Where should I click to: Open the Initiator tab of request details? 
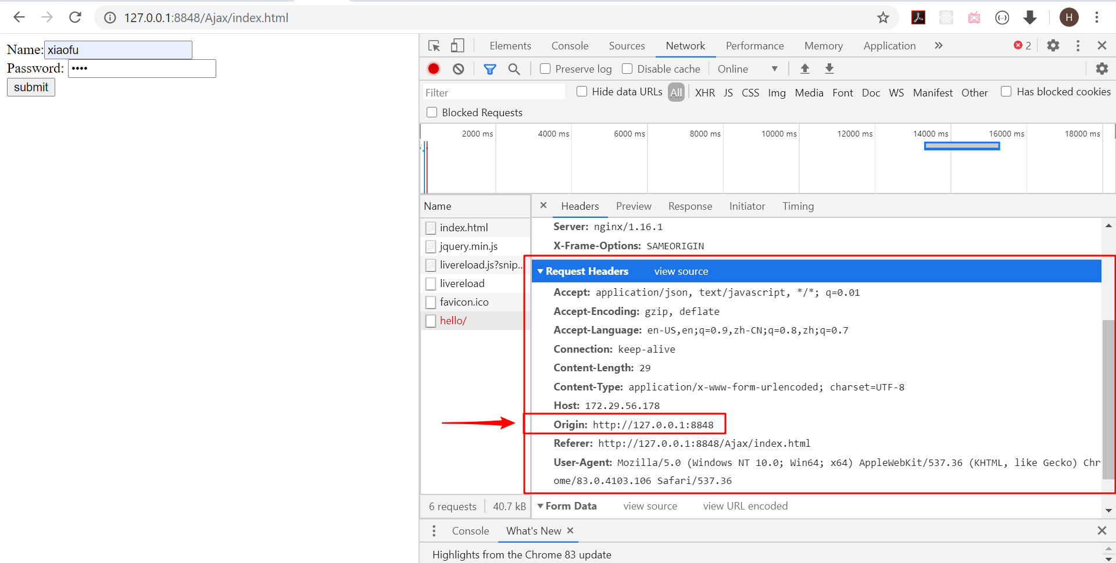click(747, 206)
